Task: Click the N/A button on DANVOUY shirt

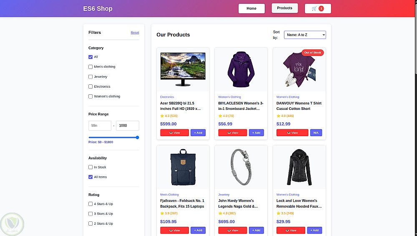Action: pos(316,133)
